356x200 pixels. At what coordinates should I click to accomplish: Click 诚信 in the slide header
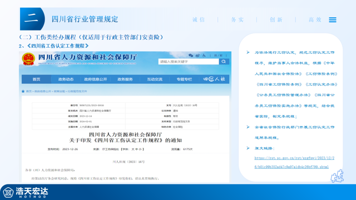click(199, 20)
